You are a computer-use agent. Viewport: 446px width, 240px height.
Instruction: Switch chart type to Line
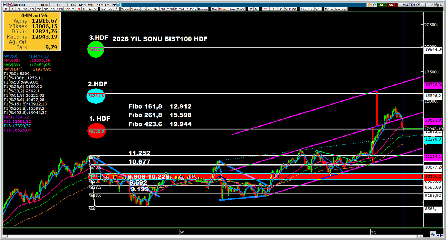[x=232, y=9]
